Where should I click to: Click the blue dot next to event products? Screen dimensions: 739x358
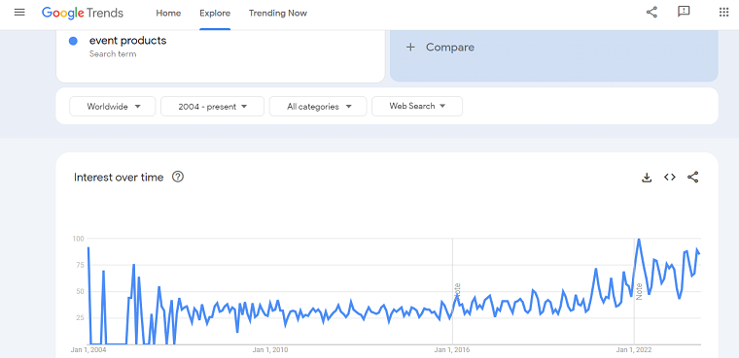tap(73, 42)
